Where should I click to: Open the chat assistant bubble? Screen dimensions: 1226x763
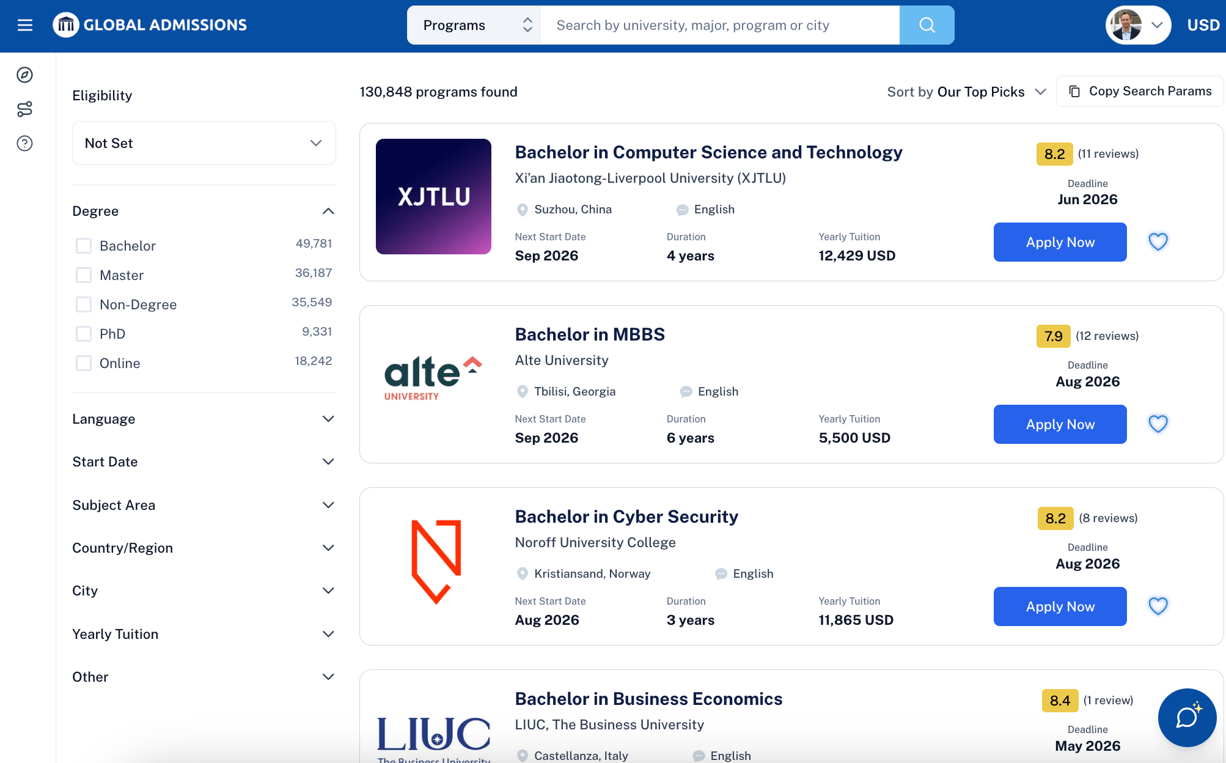(1187, 717)
